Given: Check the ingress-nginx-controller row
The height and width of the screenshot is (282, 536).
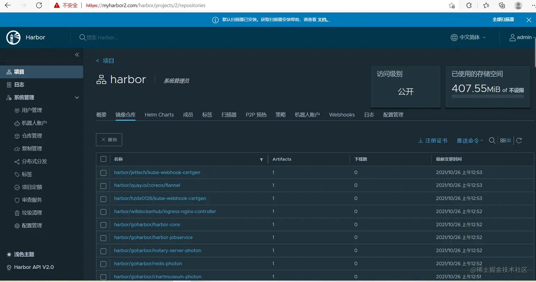Looking at the screenshot, I should click(103, 212).
